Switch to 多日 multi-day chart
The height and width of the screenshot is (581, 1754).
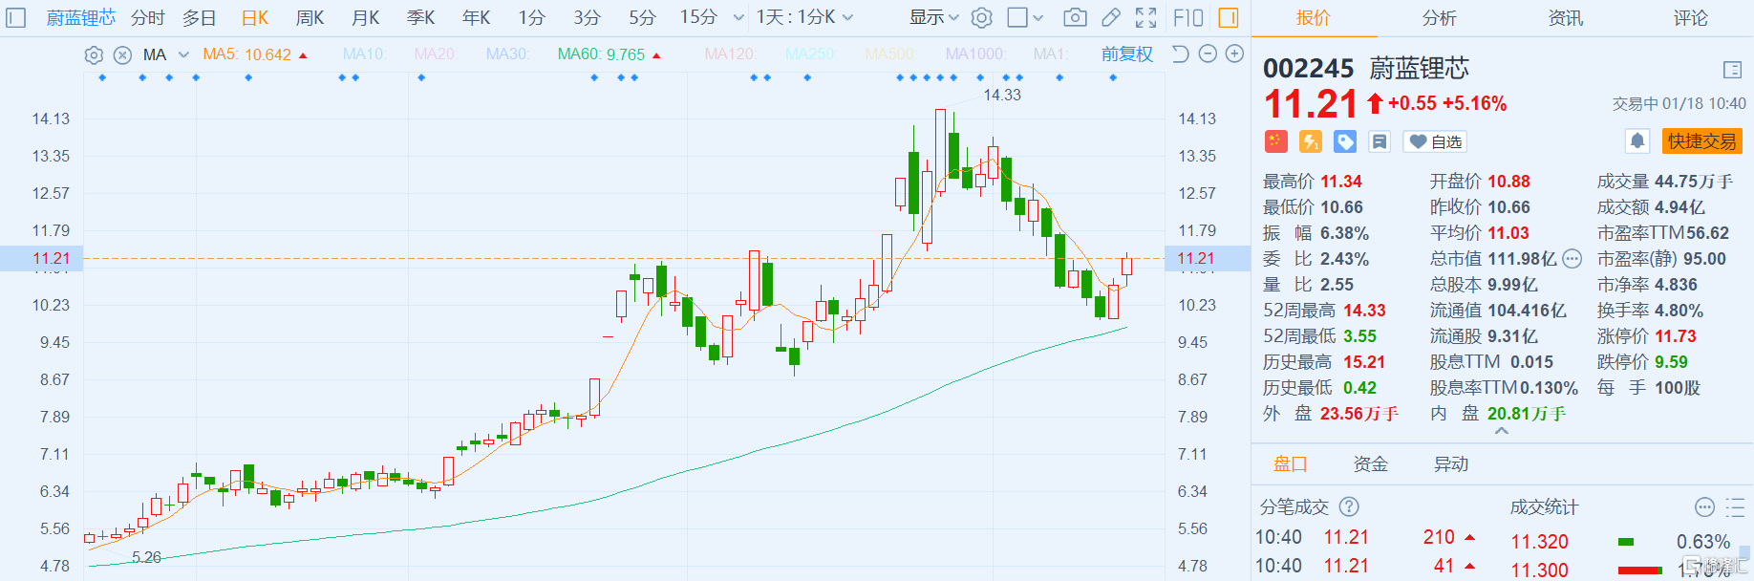click(x=200, y=18)
